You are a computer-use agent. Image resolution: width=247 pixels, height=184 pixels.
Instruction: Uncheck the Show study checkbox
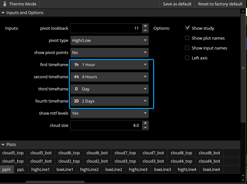pos(187,28)
